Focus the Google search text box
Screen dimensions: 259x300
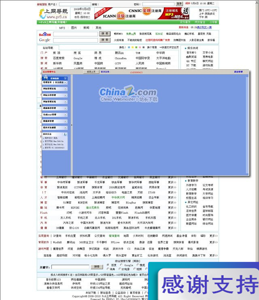75,41
